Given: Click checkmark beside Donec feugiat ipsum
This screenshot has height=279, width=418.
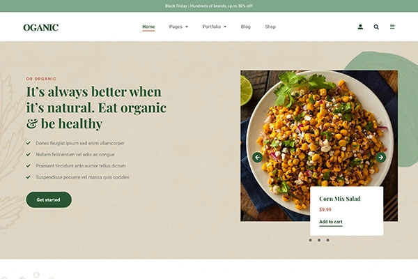Looking at the screenshot, I should [x=29, y=143].
